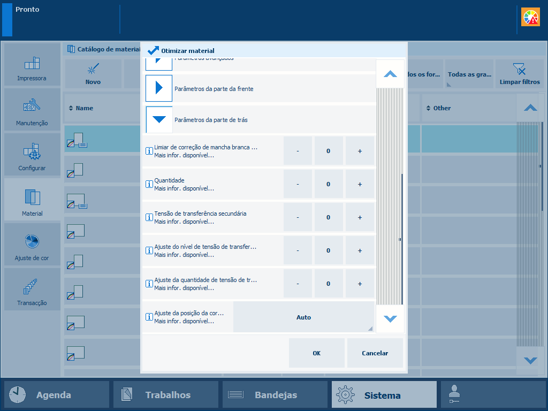Viewport: 548px width, 411px height.
Task: Switch to the Bandejas tab
Action: click(275, 394)
